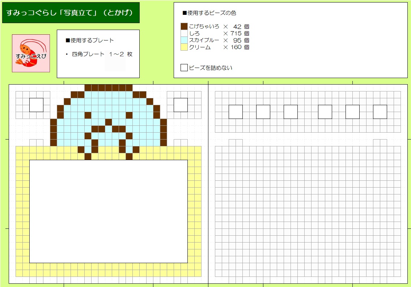This screenshot has height=287, width=411.
Task: Click the large white photo window in the cream frame
Action: (x=109, y=211)
